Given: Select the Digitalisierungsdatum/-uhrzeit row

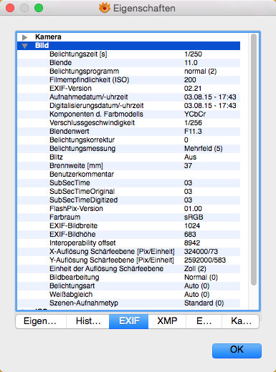Looking at the screenshot, I should [x=128, y=106].
